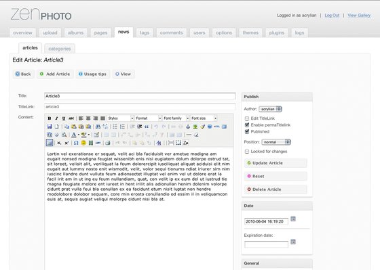
Task: Toggle Edit TitleLink checkbox
Action: pyautogui.click(x=247, y=118)
